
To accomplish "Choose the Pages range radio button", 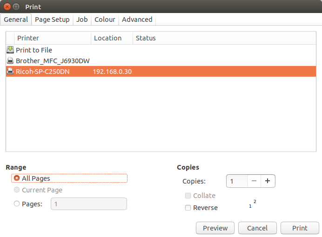I will coord(17,204).
